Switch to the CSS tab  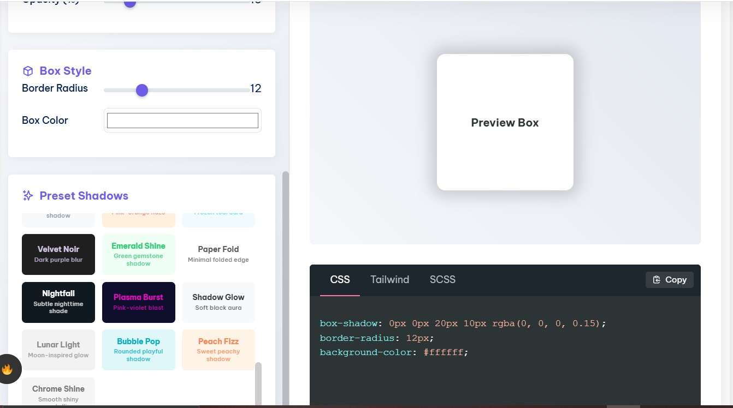coord(340,279)
